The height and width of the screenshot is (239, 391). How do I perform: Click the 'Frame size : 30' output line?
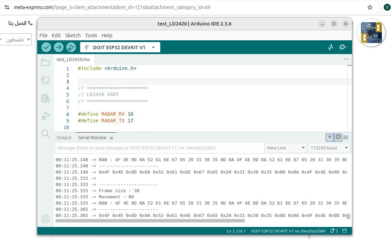point(119,191)
